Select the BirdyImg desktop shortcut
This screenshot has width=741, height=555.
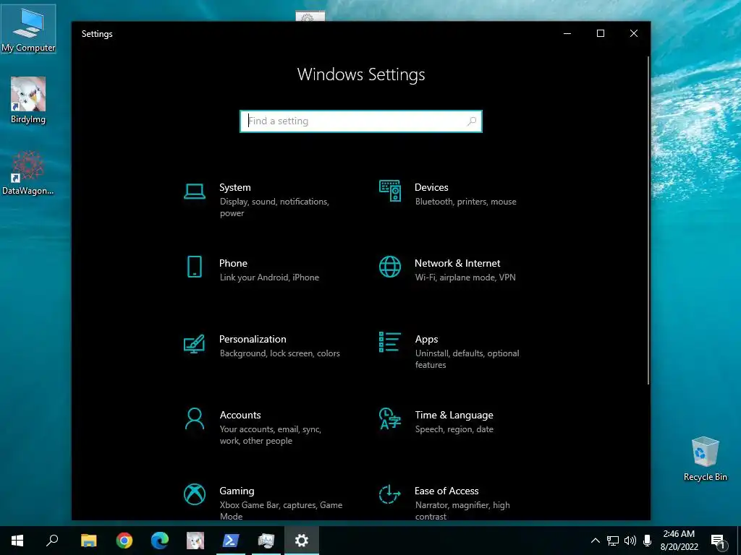click(28, 100)
